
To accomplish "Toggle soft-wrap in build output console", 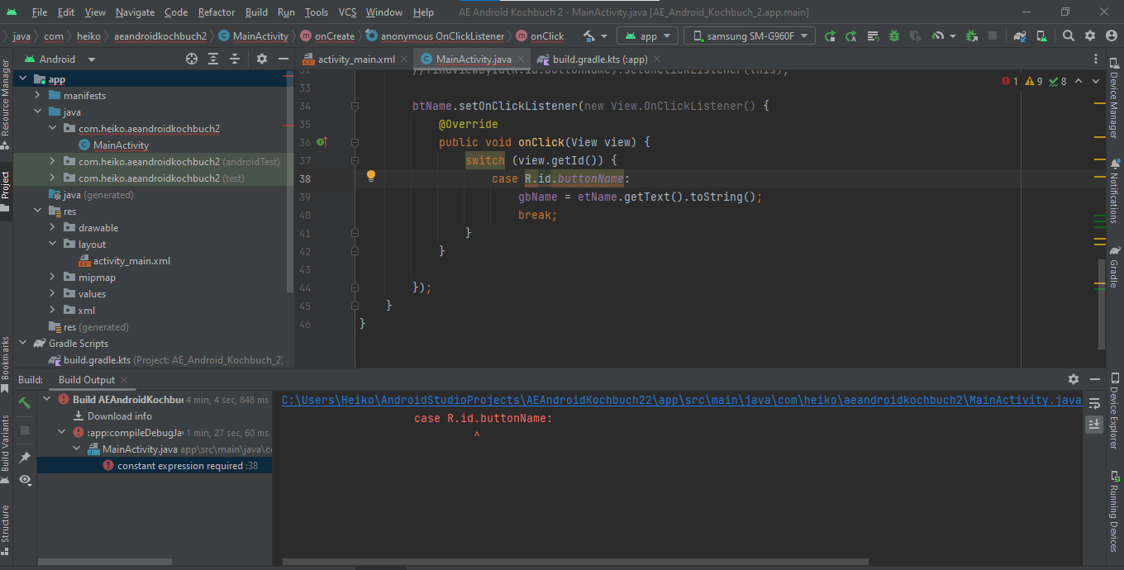I will pyautogui.click(x=1093, y=403).
